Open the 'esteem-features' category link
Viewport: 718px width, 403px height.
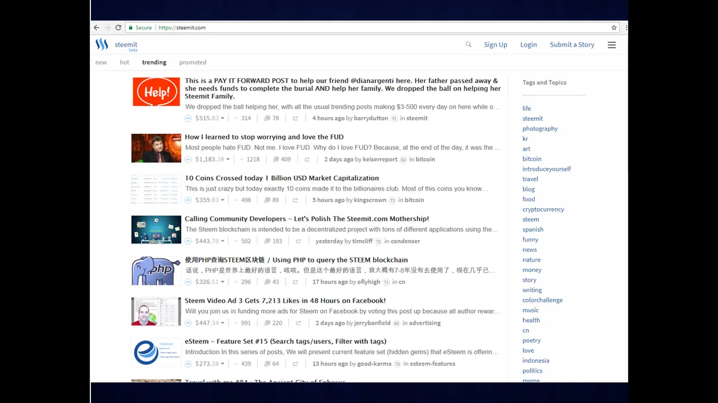tap(432, 363)
